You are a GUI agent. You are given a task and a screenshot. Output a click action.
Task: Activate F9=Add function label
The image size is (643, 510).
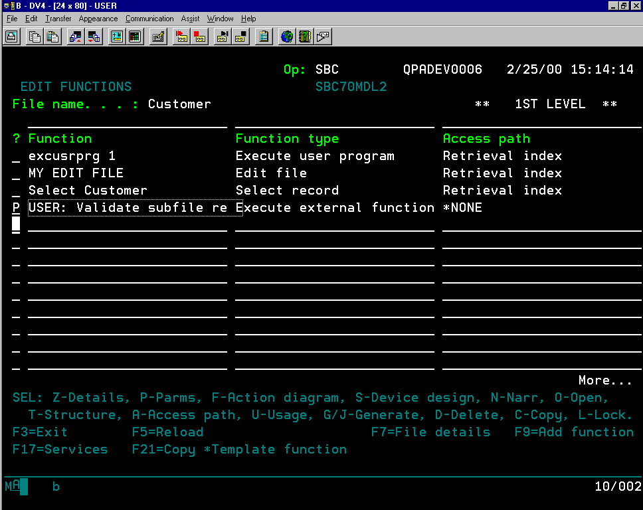tap(573, 432)
